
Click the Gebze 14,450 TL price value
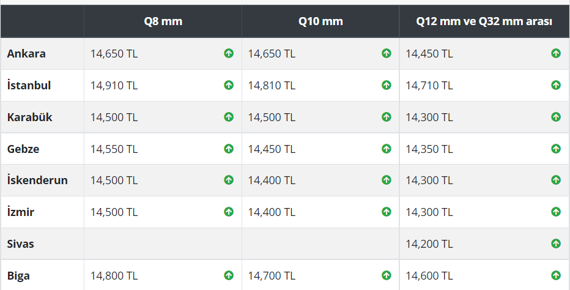(272, 149)
